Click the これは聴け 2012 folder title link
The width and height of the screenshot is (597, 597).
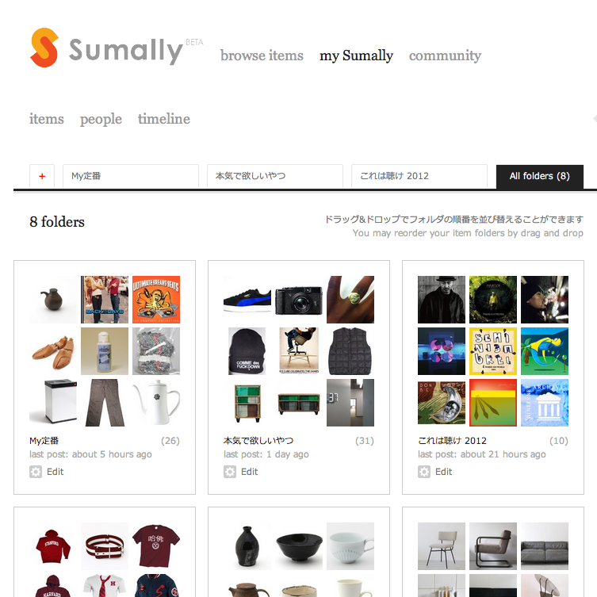click(452, 441)
